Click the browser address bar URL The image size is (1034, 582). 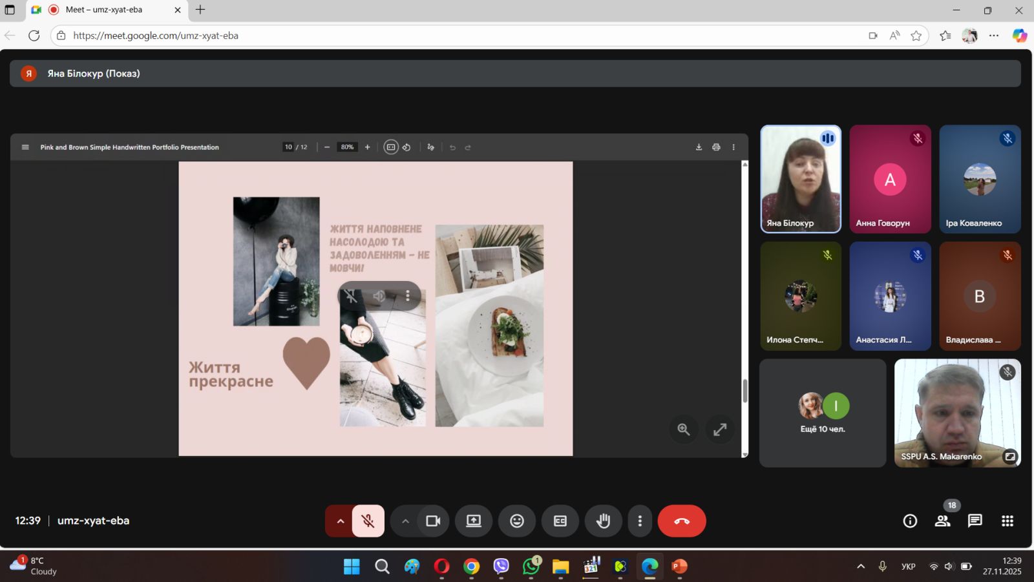(156, 36)
